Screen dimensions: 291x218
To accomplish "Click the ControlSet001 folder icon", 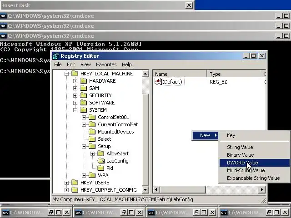I will coord(92,117).
